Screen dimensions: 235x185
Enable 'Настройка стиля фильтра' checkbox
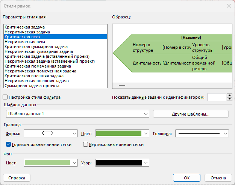click(x=5, y=97)
